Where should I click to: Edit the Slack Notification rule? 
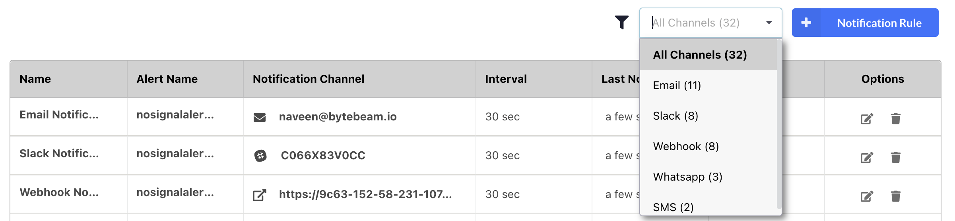pyautogui.click(x=867, y=157)
